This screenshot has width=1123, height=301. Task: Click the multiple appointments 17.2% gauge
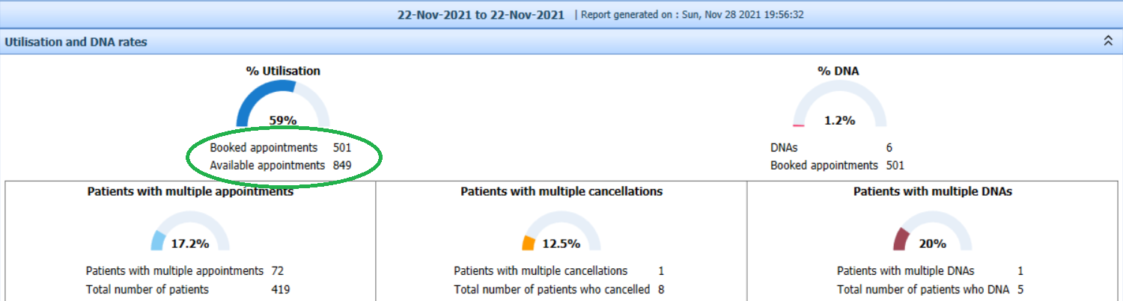click(189, 231)
